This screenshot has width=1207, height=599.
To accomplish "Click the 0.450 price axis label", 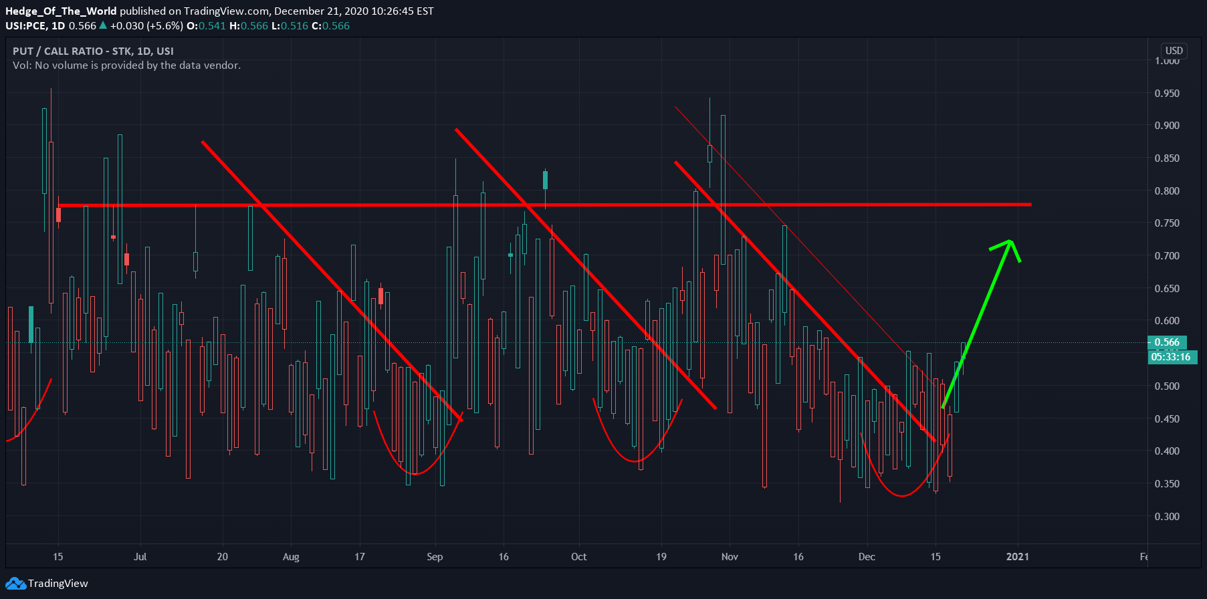I will pos(1167,419).
